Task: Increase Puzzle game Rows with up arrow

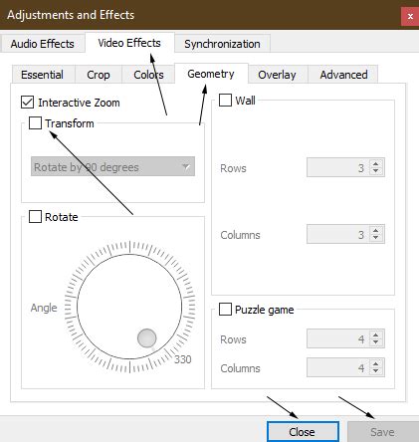Action: (x=375, y=335)
